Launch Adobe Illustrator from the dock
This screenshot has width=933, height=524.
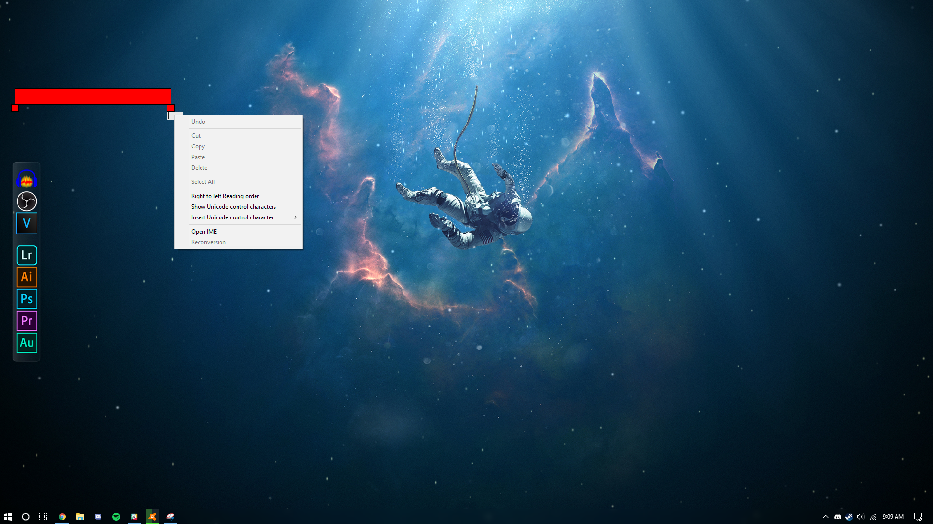coord(27,277)
